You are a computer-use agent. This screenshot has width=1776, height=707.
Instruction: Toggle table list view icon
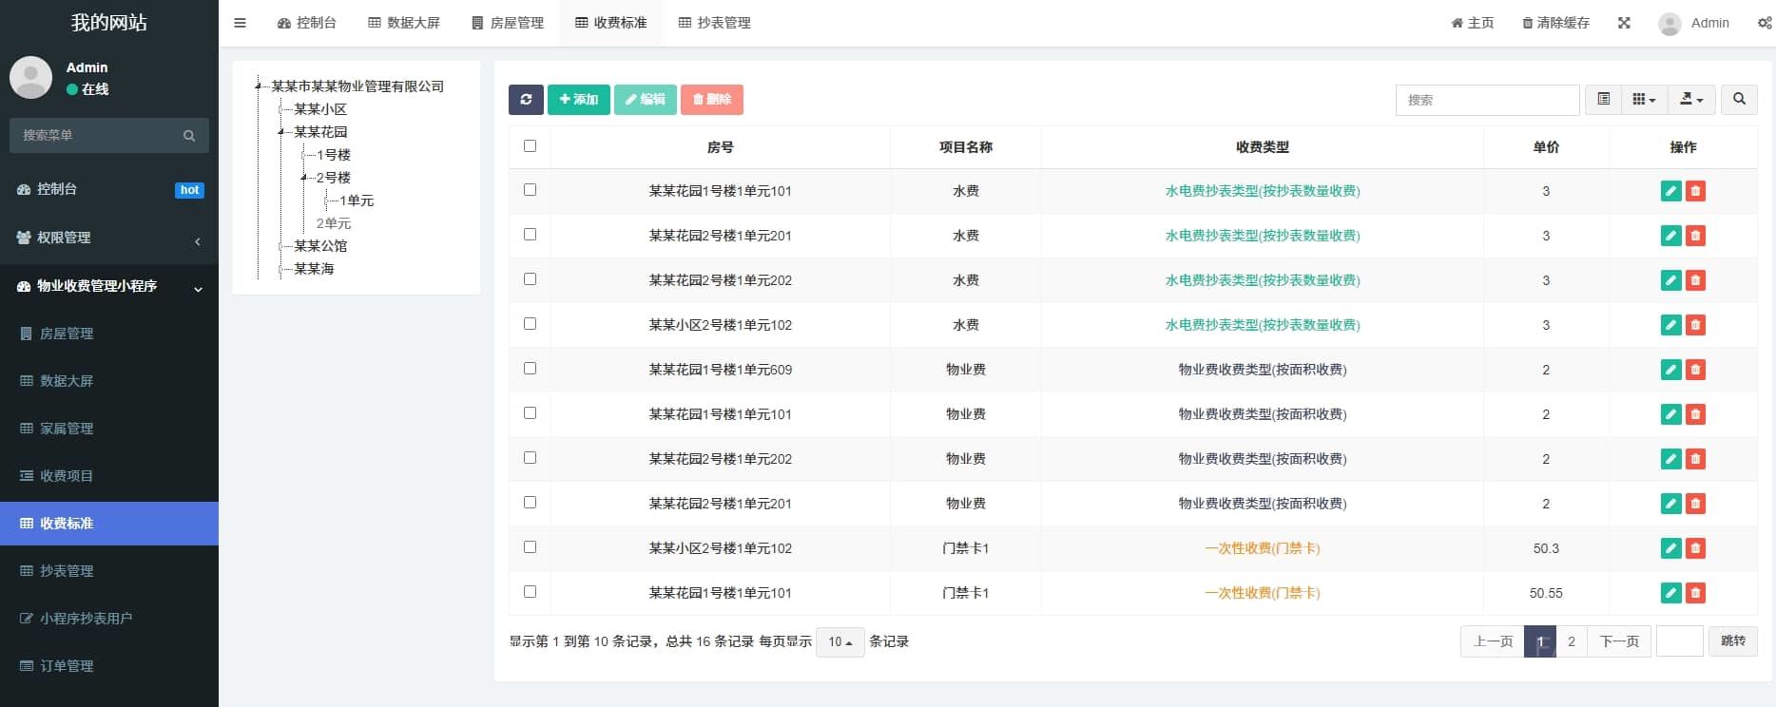click(1603, 100)
